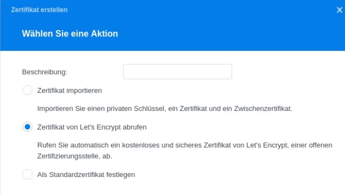The image size is (345, 195).
Task: Click the 'Zertifikat erstellen' dialog title
Action: tap(40, 10)
